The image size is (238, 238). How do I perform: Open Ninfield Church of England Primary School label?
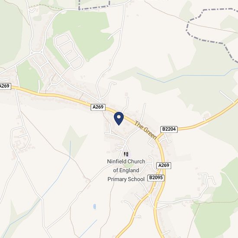click(x=126, y=170)
